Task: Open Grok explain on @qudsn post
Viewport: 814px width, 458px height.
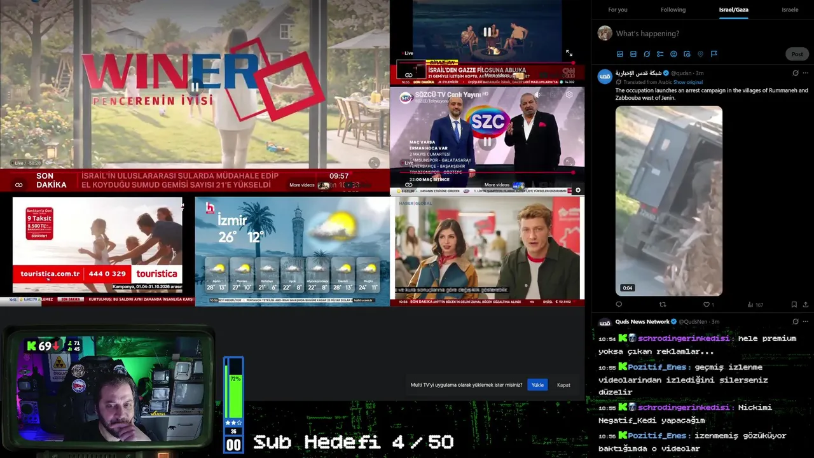Action: coord(796,73)
